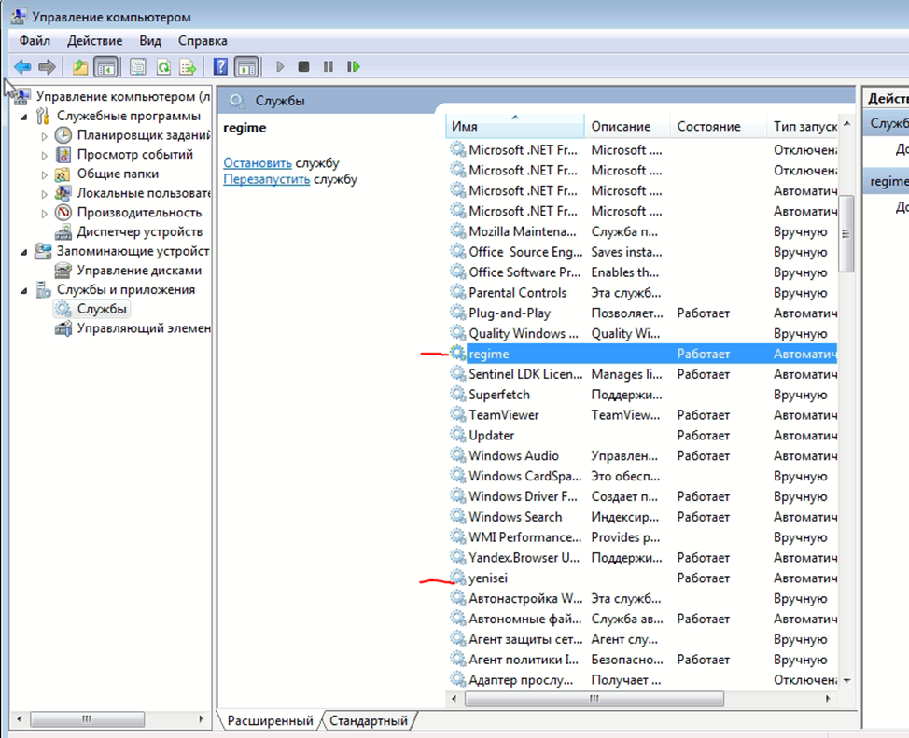Expand the Просмотр событий node

(44, 156)
